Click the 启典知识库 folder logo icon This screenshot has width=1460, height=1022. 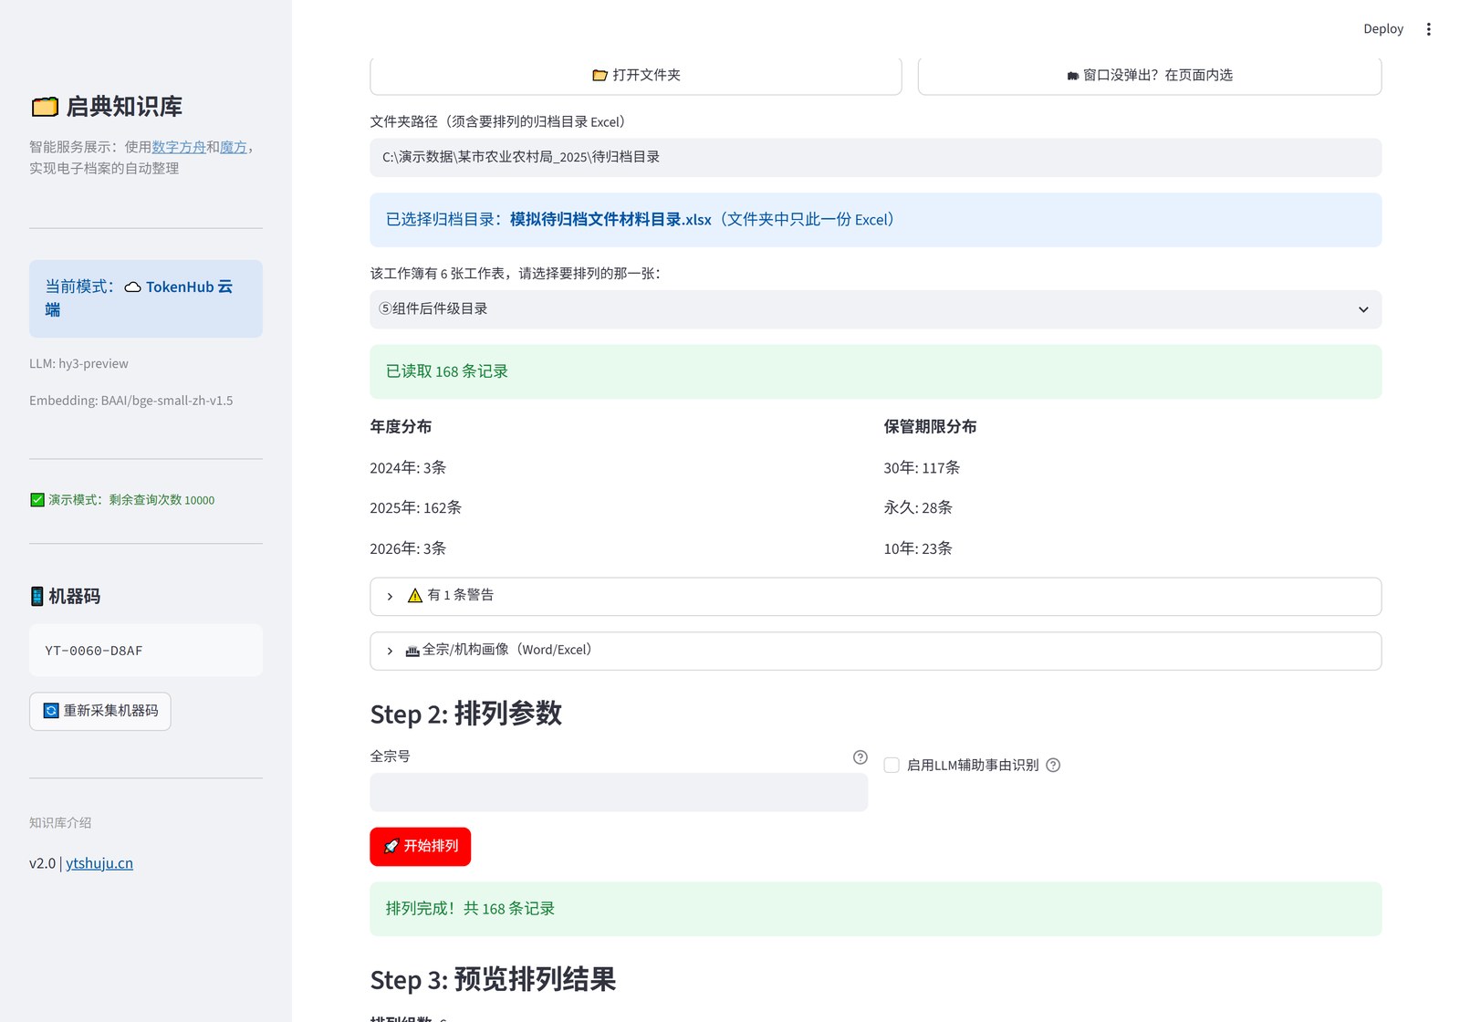coord(45,107)
